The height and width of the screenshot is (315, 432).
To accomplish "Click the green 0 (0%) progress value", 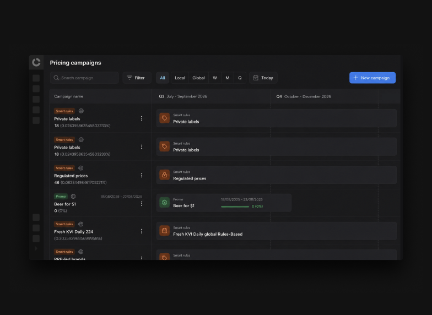I will (x=257, y=206).
